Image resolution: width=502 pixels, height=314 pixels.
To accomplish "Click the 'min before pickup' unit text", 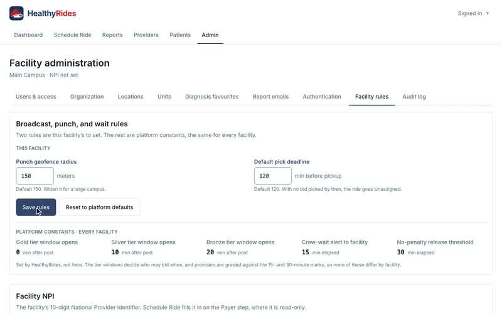I will (x=318, y=176).
